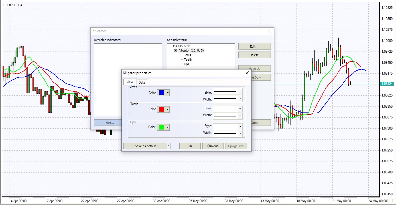Screen dimensions: 396x205
Task: Click the Available indicators list box
Action: click(128, 80)
